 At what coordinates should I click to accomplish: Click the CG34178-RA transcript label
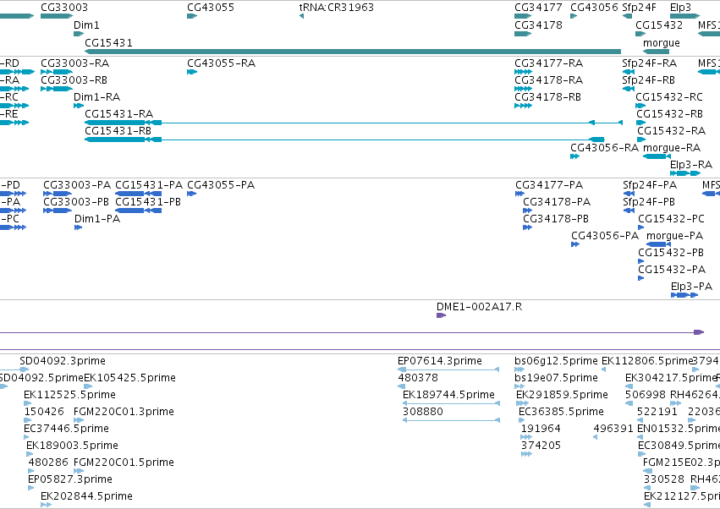549,79
